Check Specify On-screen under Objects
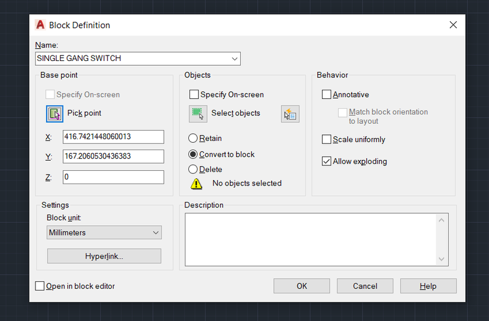The width and height of the screenshot is (489, 321). [194, 95]
